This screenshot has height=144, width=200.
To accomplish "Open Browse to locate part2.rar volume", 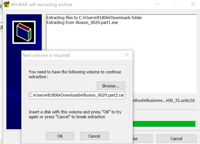I will 111,86.
